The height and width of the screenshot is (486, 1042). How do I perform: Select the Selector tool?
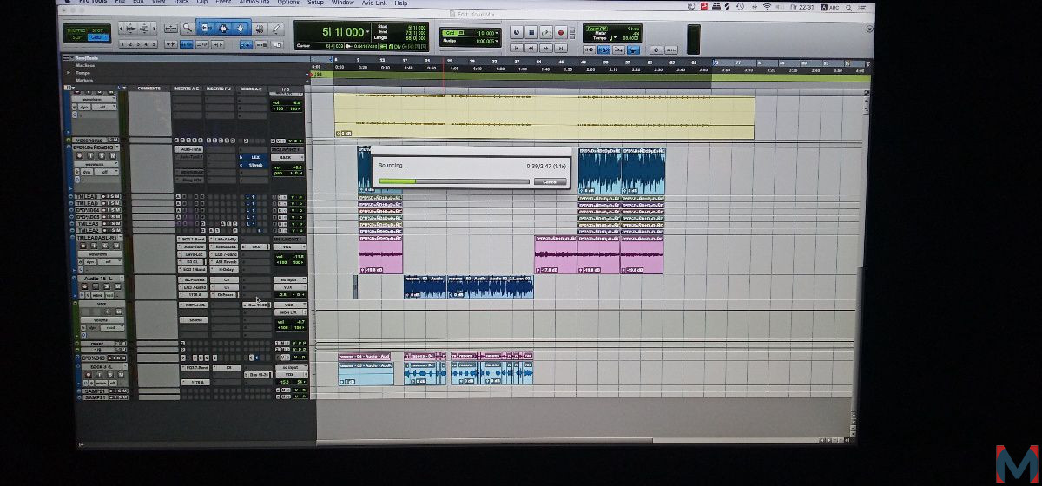[x=223, y=29]
